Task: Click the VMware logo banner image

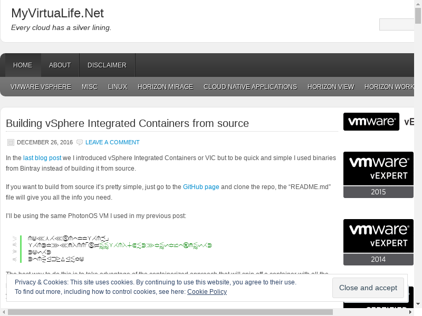Action: pyautogui.click(x=371, y=122)
